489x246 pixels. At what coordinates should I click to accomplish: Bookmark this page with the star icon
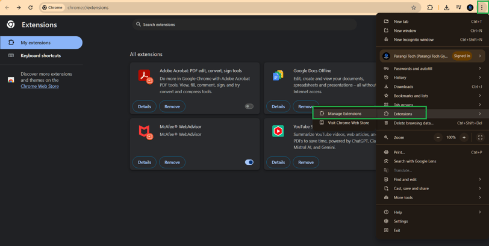[x=414, y=8]
